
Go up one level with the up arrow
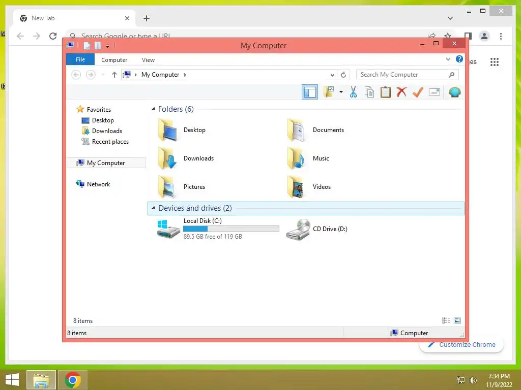[x=114, y=75]
